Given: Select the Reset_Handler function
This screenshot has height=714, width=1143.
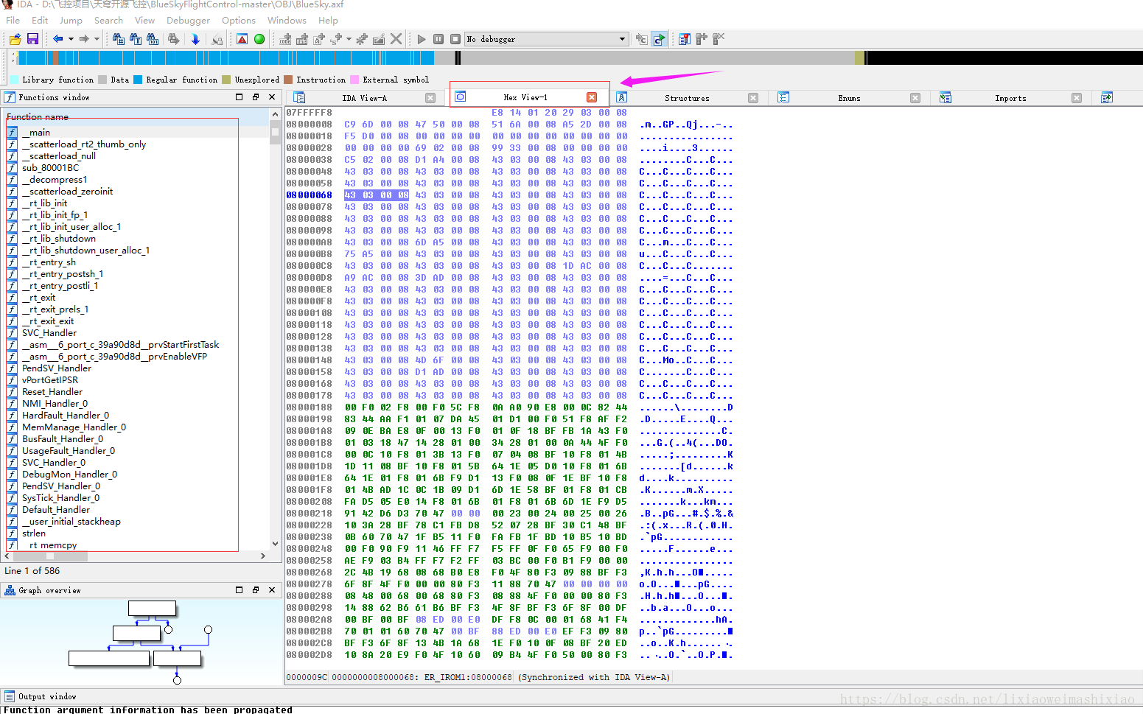Looking at the screenshot, I should tap(52, 392).
